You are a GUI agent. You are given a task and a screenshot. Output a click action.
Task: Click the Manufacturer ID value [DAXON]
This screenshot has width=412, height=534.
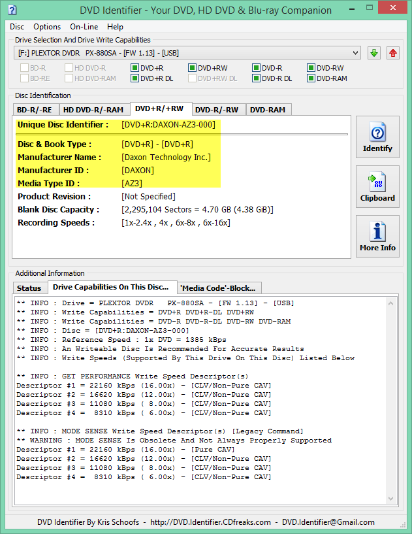(138, 171)
